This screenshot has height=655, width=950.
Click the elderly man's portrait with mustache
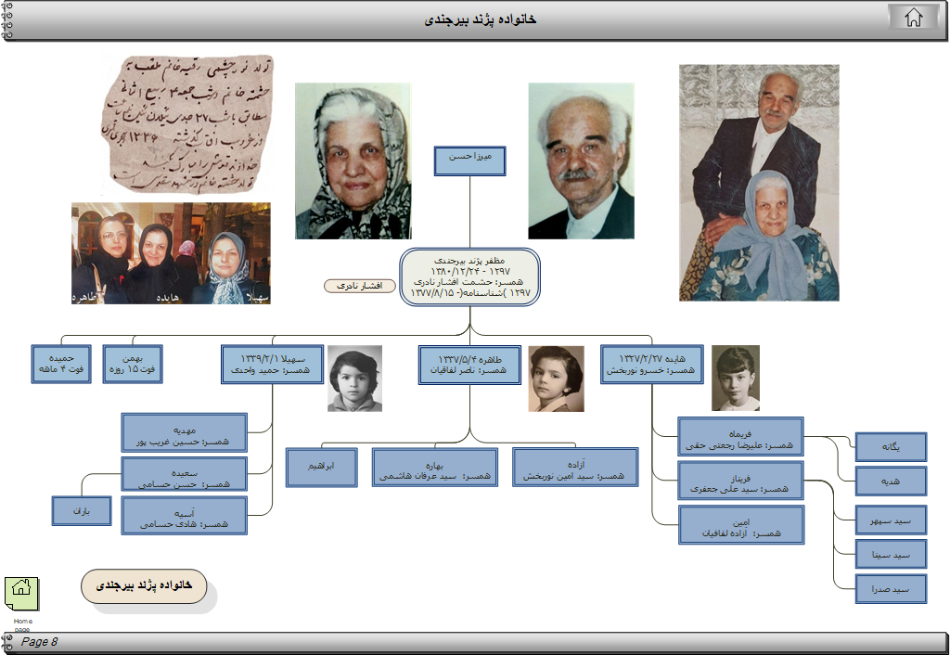(582, 161)
